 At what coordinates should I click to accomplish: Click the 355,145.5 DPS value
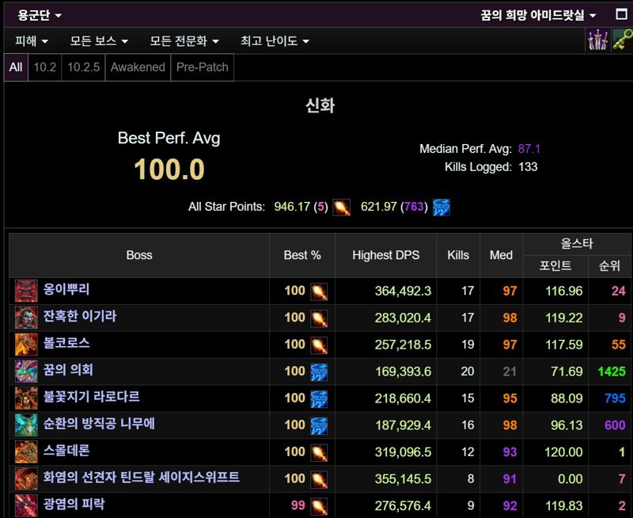point(403,479)
